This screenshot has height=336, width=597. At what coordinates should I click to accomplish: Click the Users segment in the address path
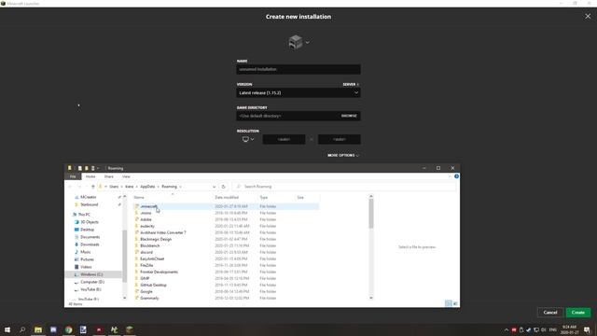click(114, 187)
